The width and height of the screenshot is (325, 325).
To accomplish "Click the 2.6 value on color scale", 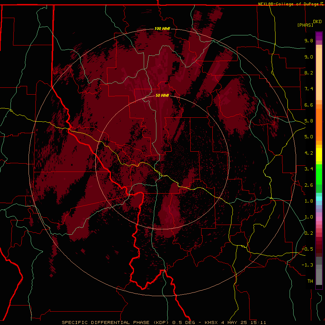I will pos(309,185).
